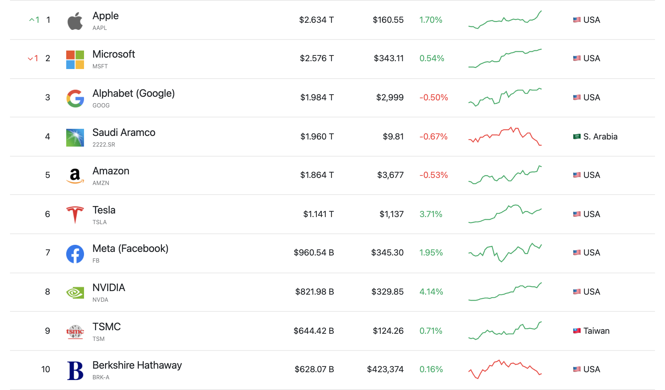Click the USA flag in Tesla row
This screenshot has width=665, height=390.
(x=577, y=214)
